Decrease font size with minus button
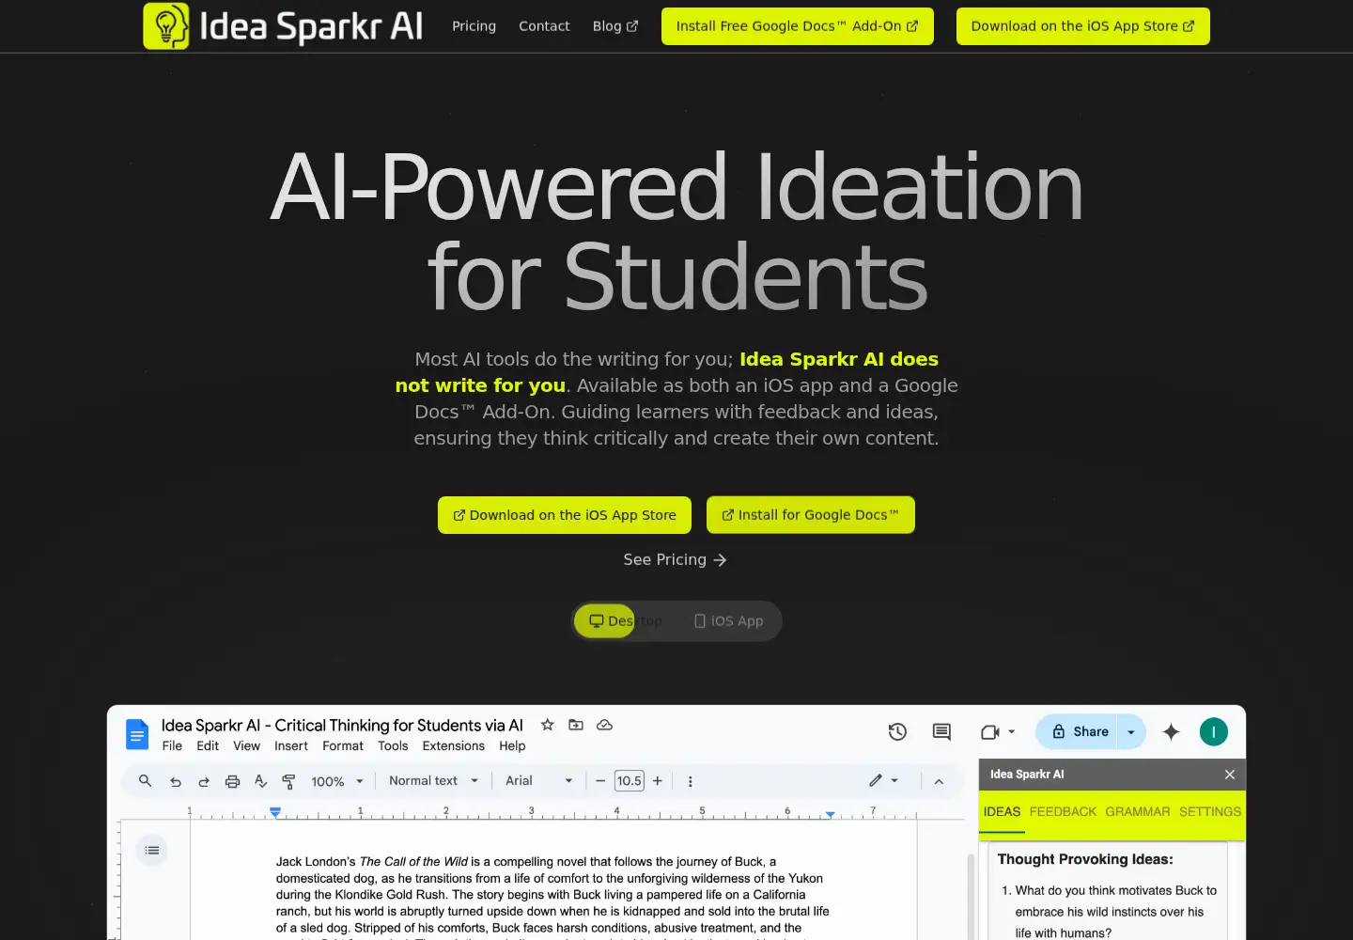This screenshot has width=1353, height=940. (x=600, y=781)
